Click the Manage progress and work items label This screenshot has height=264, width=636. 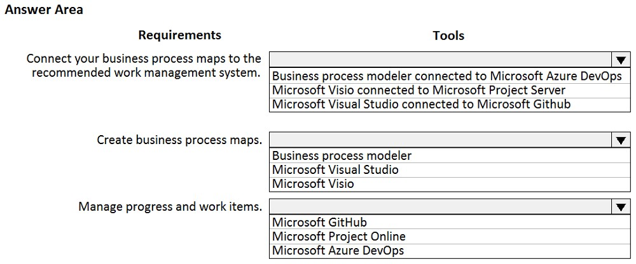coord(170,207)
